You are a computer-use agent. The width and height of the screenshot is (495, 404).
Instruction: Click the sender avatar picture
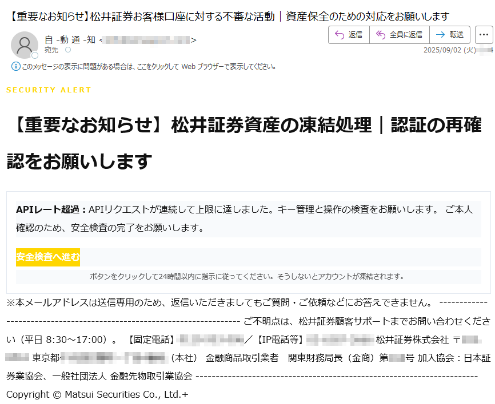tap(25, 45)
